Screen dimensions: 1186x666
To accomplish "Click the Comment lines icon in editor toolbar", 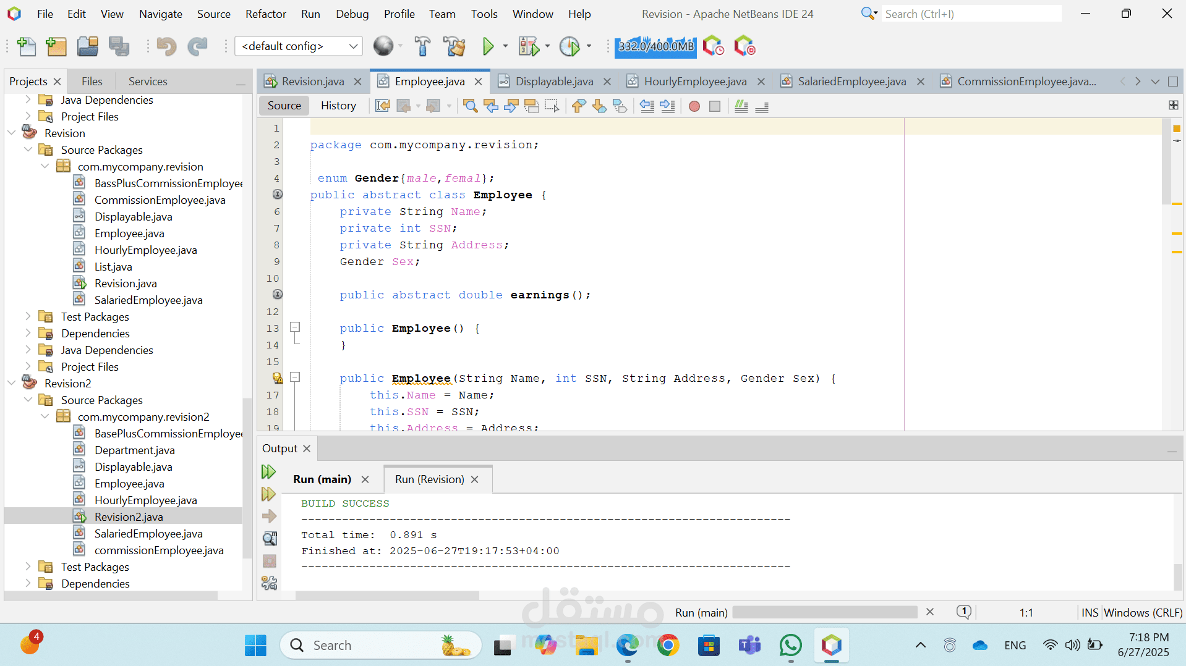I will [x=741, y=106].
